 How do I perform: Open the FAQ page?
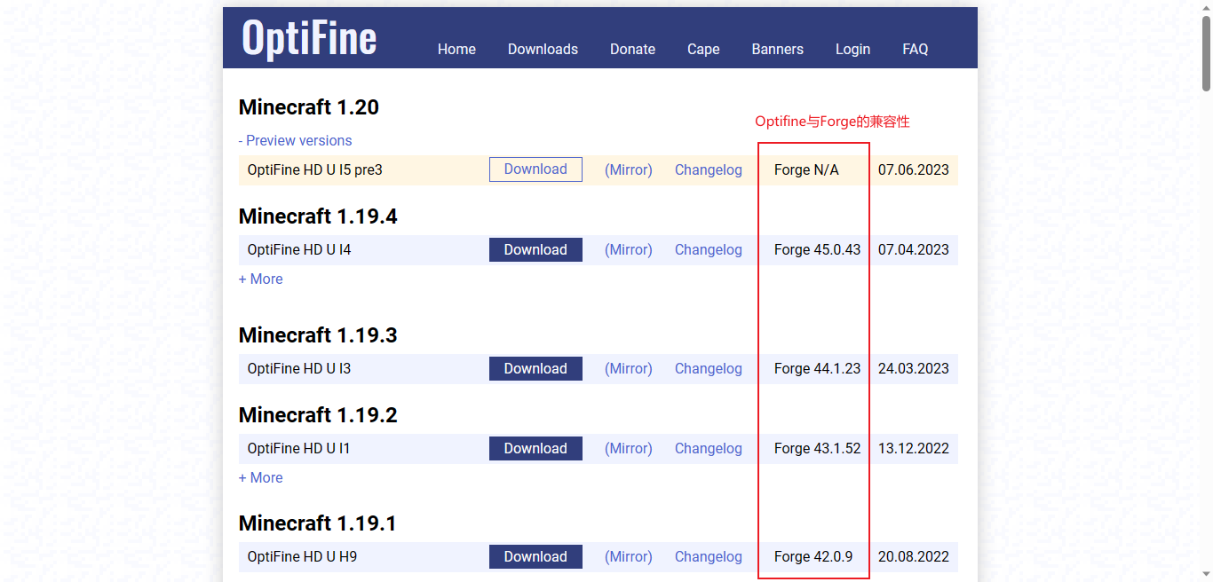coord(915,49)
